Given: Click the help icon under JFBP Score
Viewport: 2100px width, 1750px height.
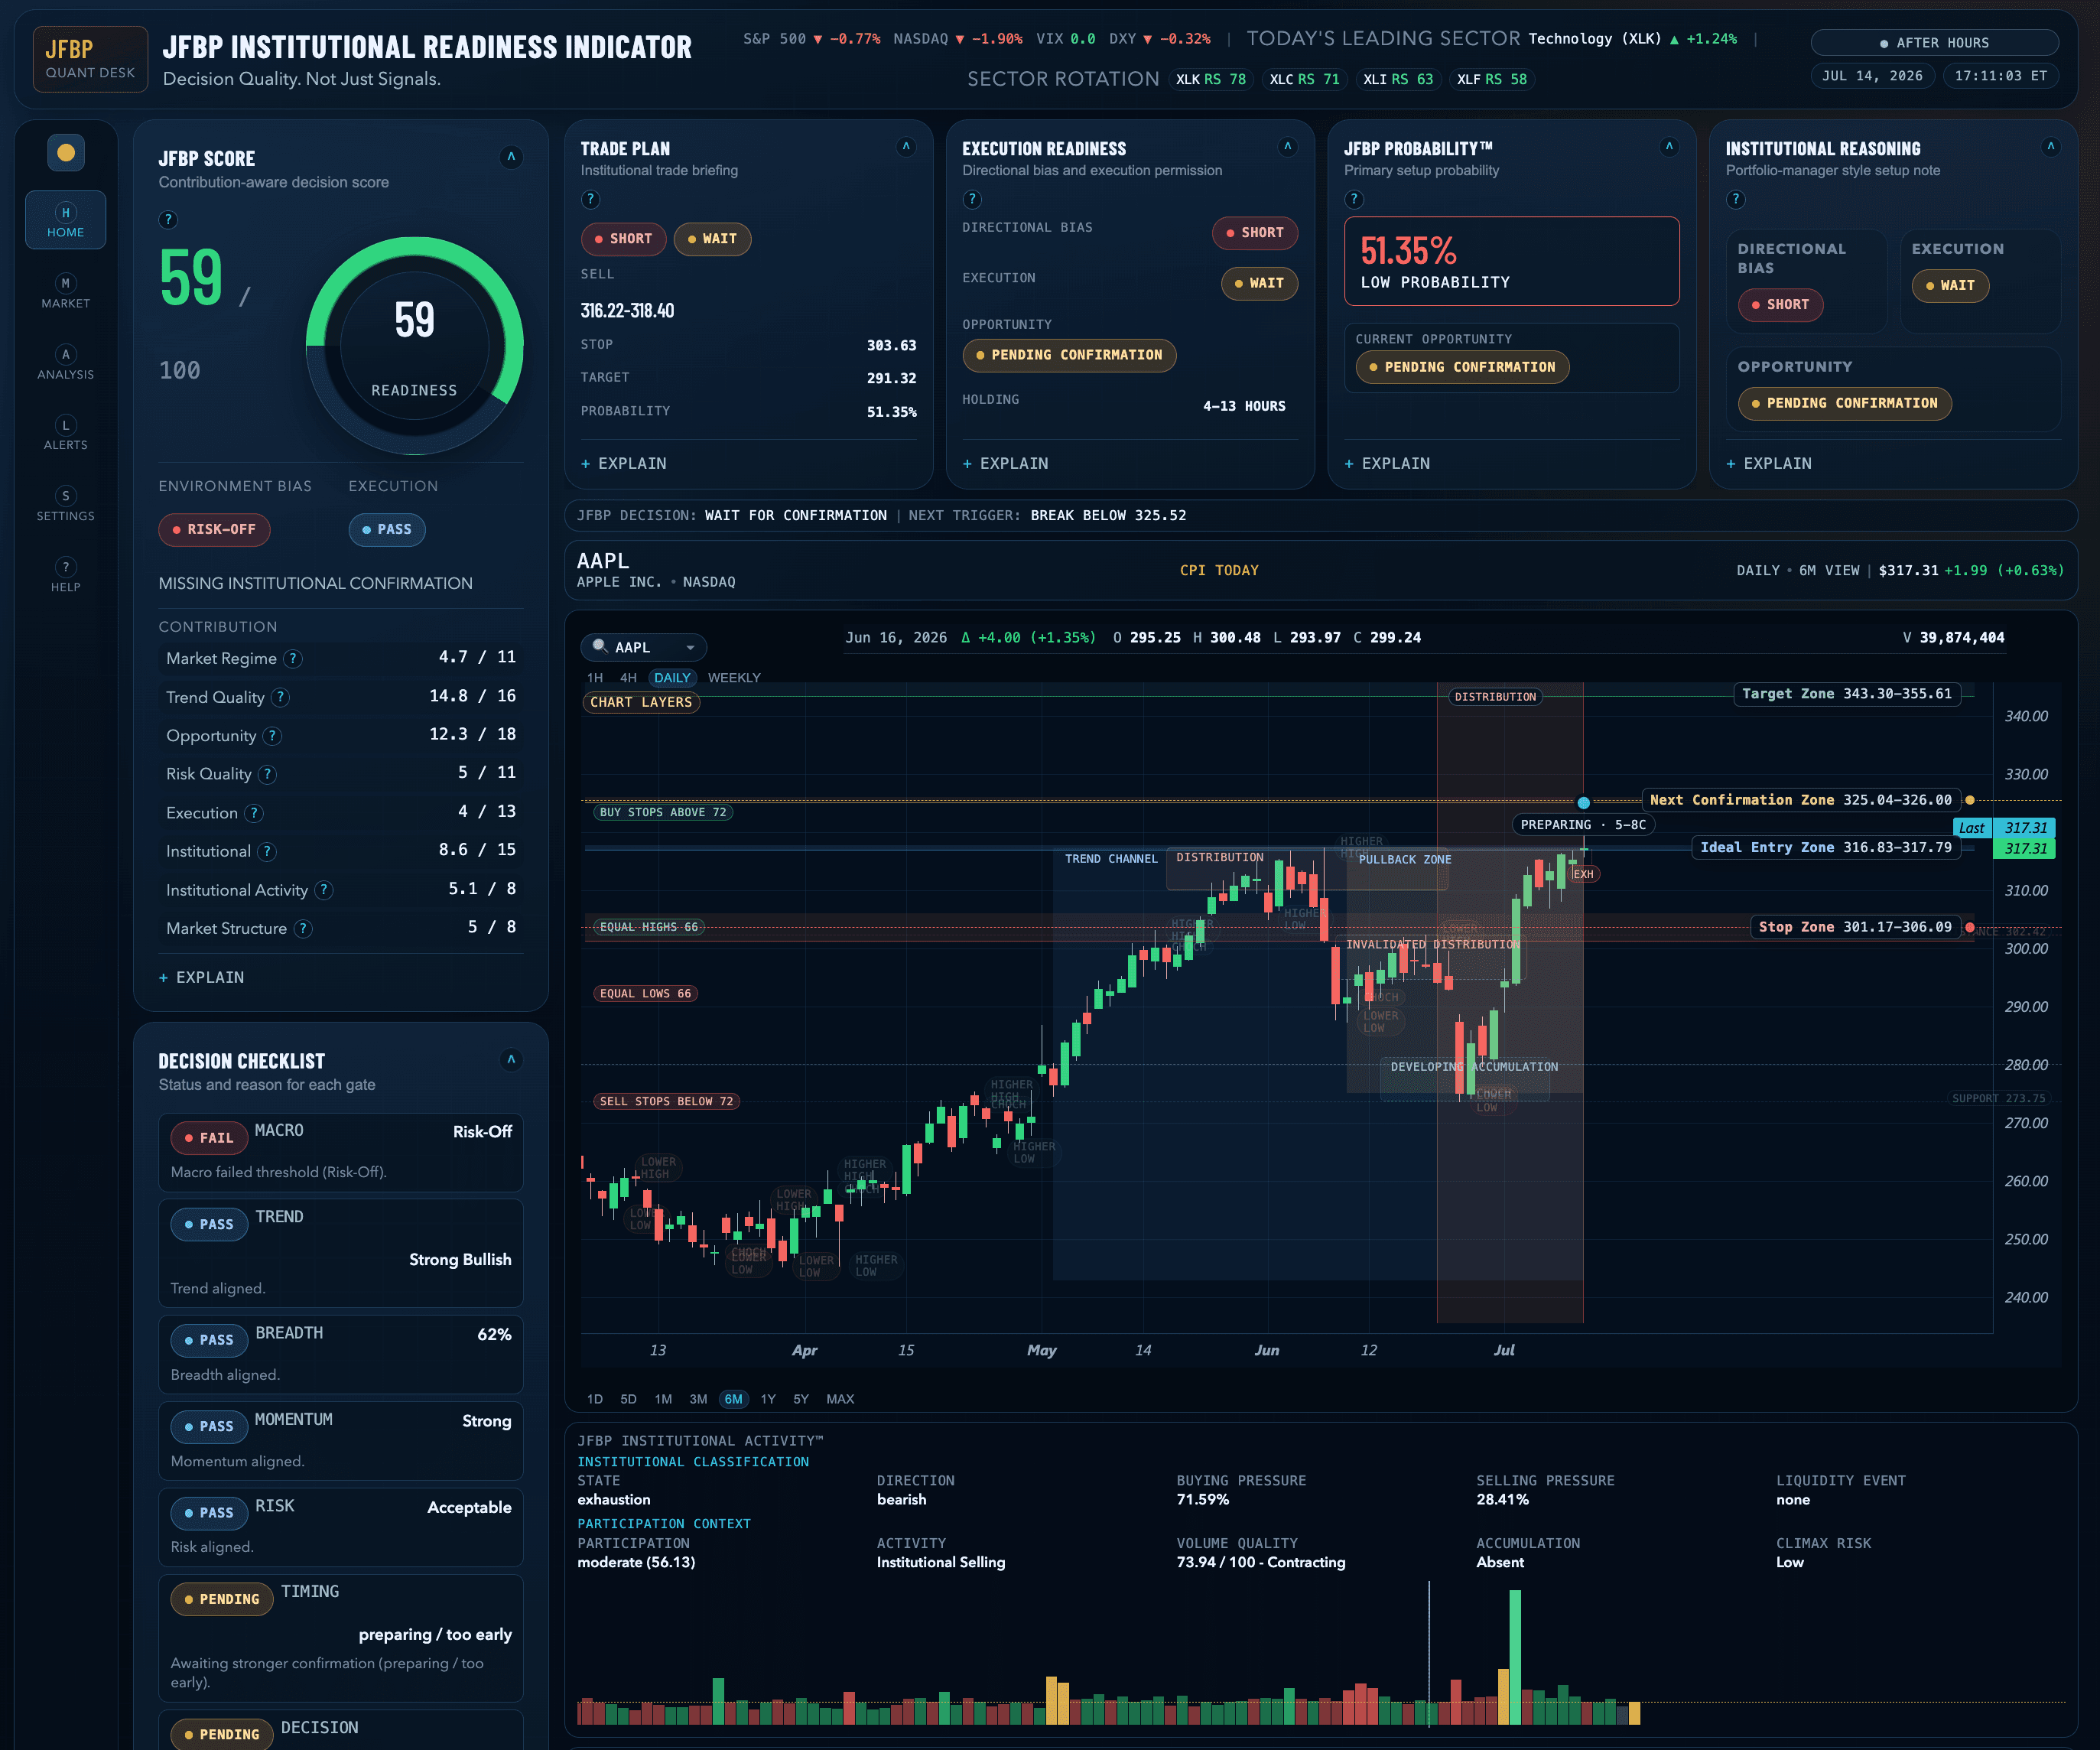Looking at the screenshot, I should tap(168, 219).
